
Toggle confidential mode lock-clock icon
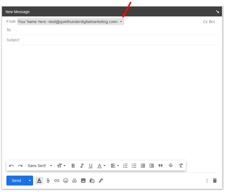click(92, 181)
